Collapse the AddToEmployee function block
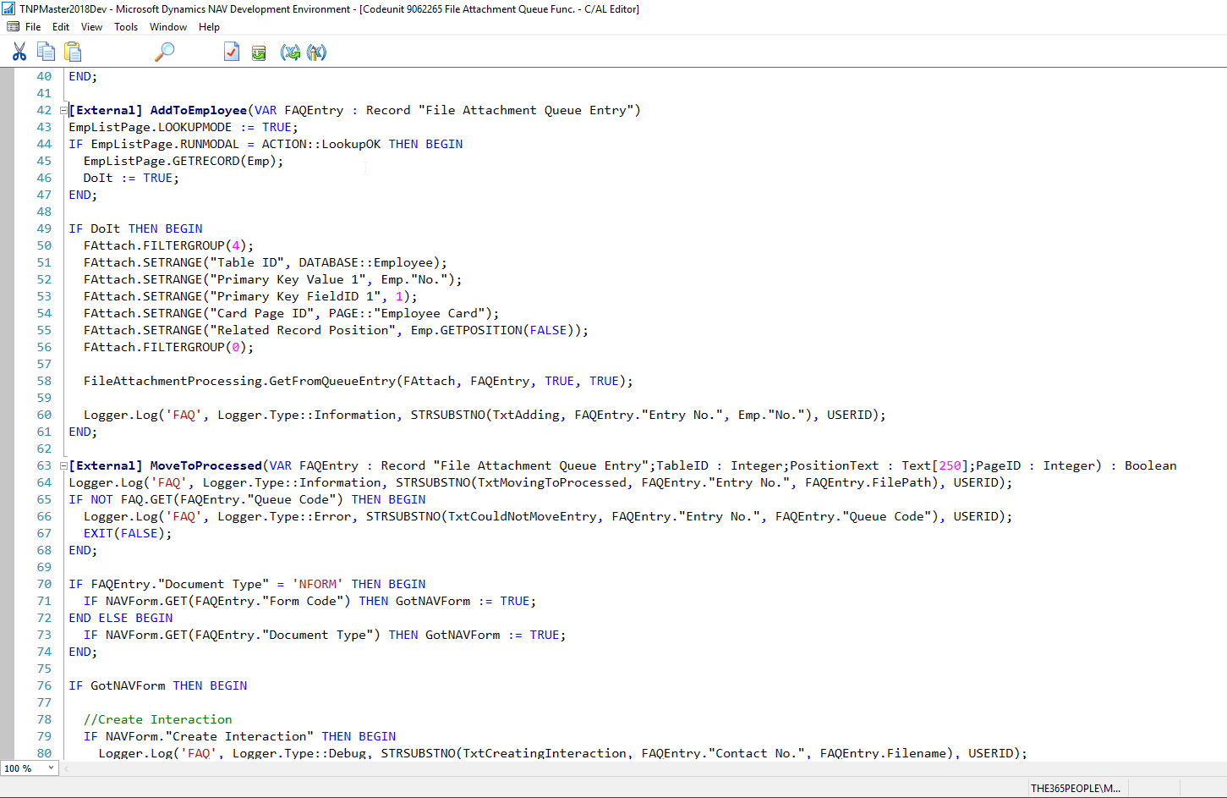 click(63, 110)
